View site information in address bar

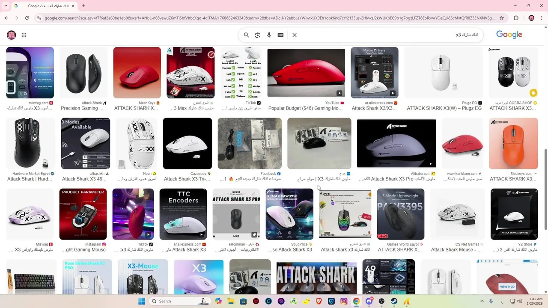point(39,18)
